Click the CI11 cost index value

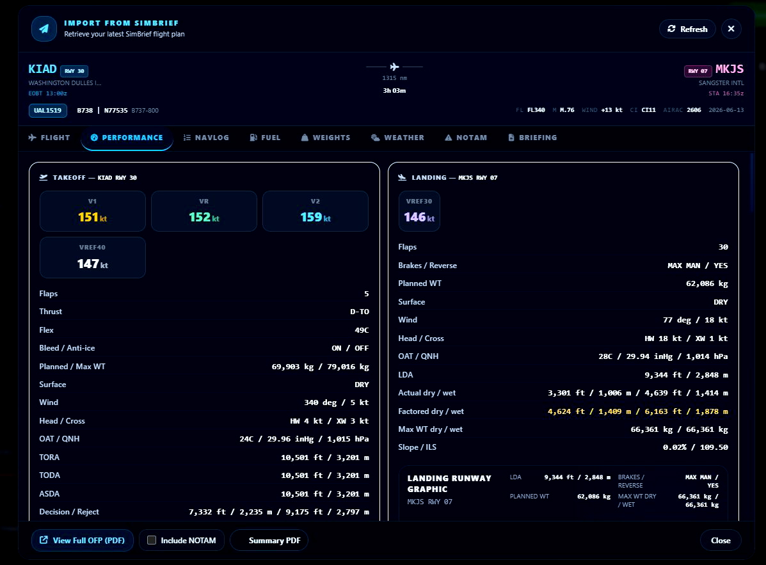(x=648, y=110)
